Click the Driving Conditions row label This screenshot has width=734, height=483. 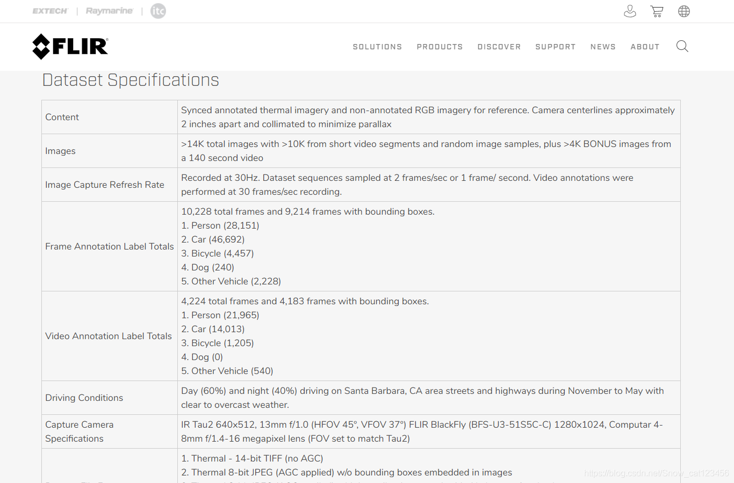84,398
